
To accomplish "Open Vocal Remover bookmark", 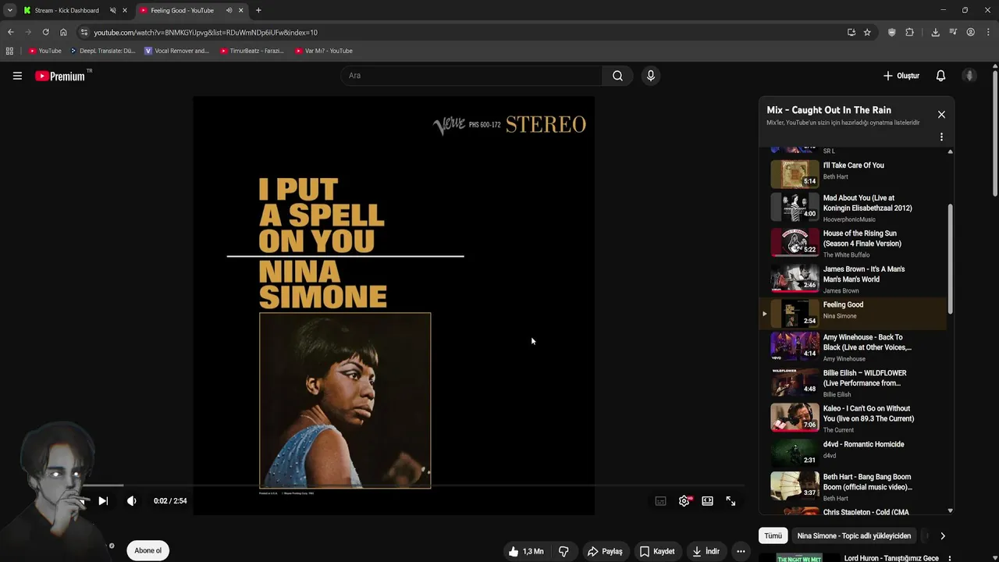I will (177, 51).
